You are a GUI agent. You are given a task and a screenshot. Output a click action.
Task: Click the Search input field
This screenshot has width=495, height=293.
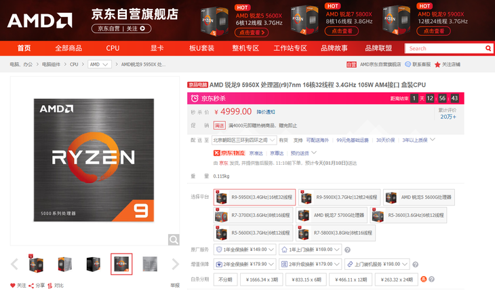(445, 48)
